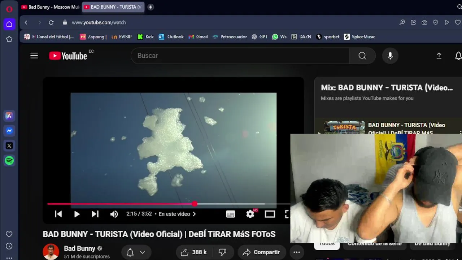Open Spotify in Opera sidebar
The width and height of the screenshot is (462, 260).
point(9,160)
